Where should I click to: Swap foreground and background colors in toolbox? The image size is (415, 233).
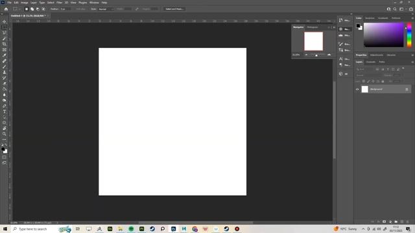[6, 145]
